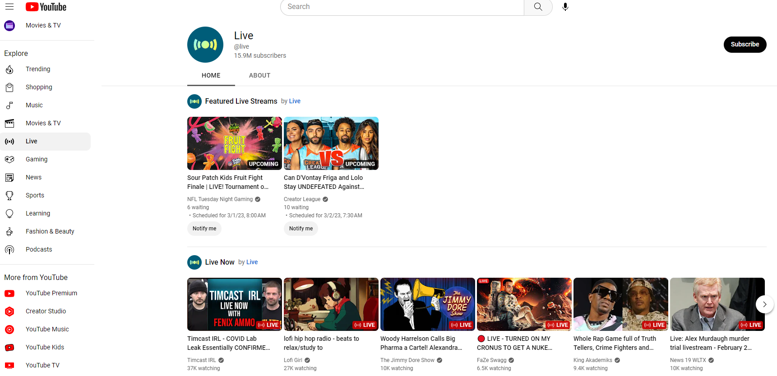This screenshot has height=376, width=777.
Task: Enable Notify me for Sour Patch Kids stream
Action: point(204,229)
